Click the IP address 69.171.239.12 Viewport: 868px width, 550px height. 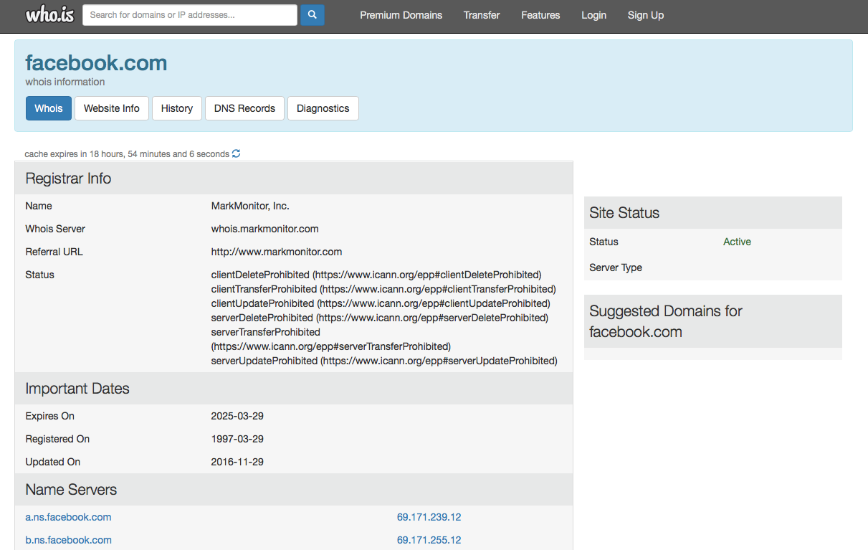pyautogui.click(x=429, y=517)
